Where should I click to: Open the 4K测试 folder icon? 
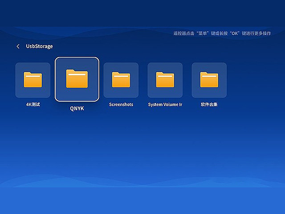click(33, 80)
